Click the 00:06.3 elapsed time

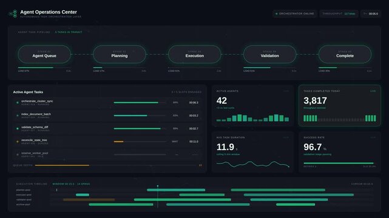(194, 102)
